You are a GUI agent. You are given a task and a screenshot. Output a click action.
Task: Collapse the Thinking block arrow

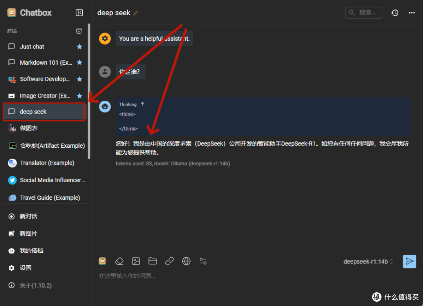coord(143,104)
